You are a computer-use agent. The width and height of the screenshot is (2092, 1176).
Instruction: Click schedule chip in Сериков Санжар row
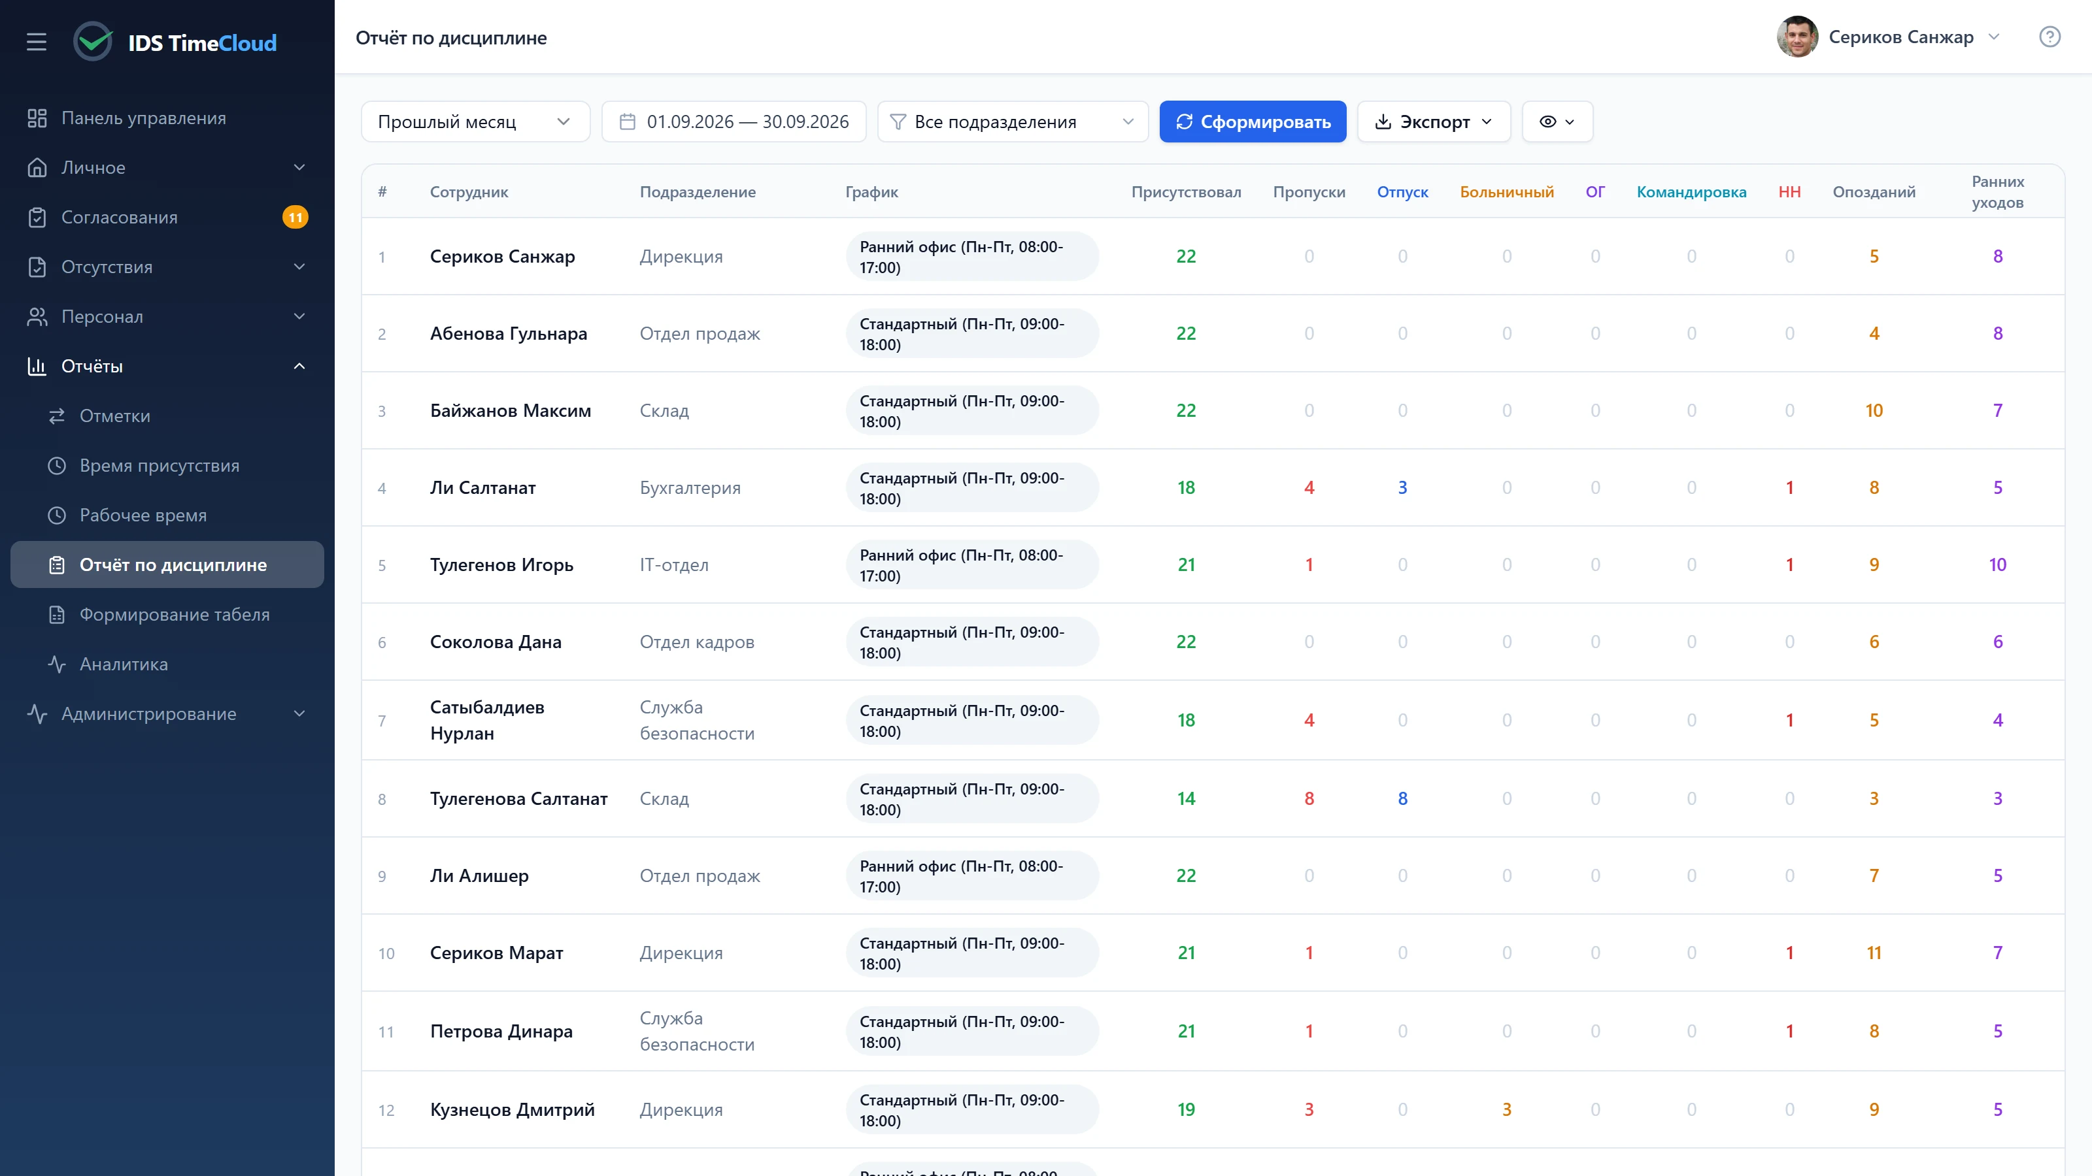coord(972,257)
